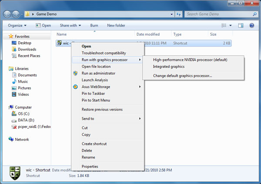Click the Burn toolbar button
The image size is (261, 184).
tap(94, 26)
